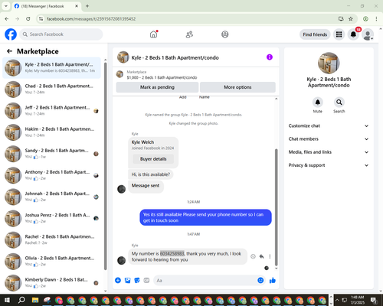This screenshot has width=383, height=306.
Task: Click the browser address bar URL
Action: click(x=91, y=19)
